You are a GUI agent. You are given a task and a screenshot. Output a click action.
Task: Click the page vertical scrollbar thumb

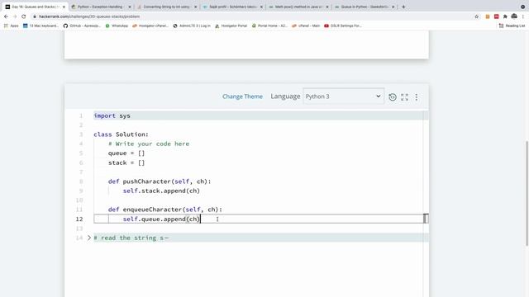tap(527, 194)
